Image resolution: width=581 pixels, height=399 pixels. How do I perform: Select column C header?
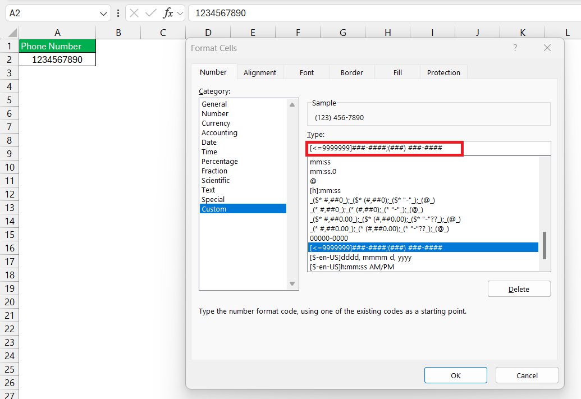163,33
